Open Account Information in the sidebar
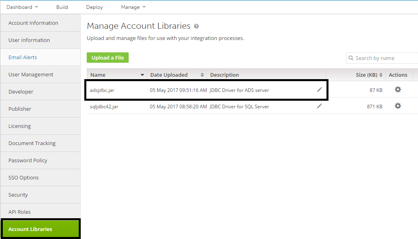The image size is (418, 239). 33,23
